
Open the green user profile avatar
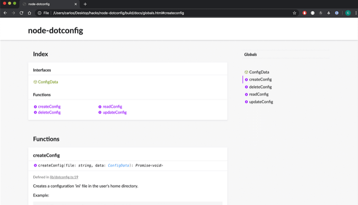(348, 13)
